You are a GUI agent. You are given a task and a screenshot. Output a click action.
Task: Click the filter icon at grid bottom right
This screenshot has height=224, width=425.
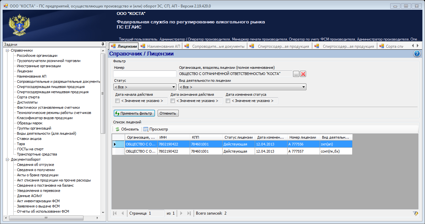click(x=415, y=213)
